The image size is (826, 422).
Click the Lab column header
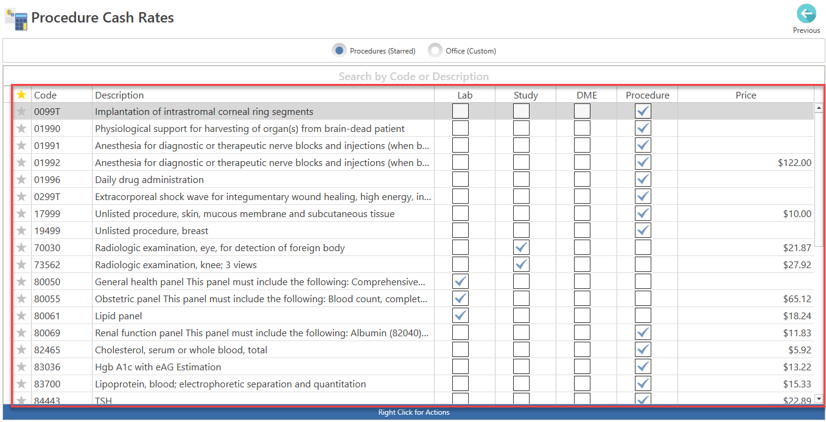465,95
